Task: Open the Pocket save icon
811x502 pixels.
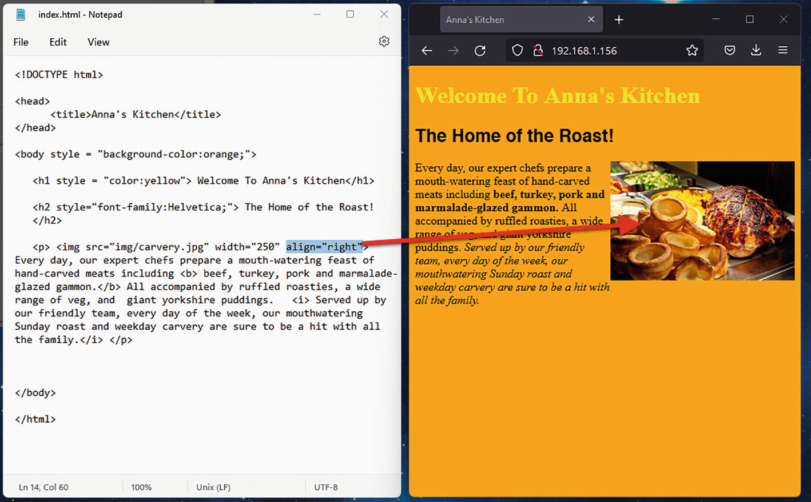Action: click(x=729, y=51)
